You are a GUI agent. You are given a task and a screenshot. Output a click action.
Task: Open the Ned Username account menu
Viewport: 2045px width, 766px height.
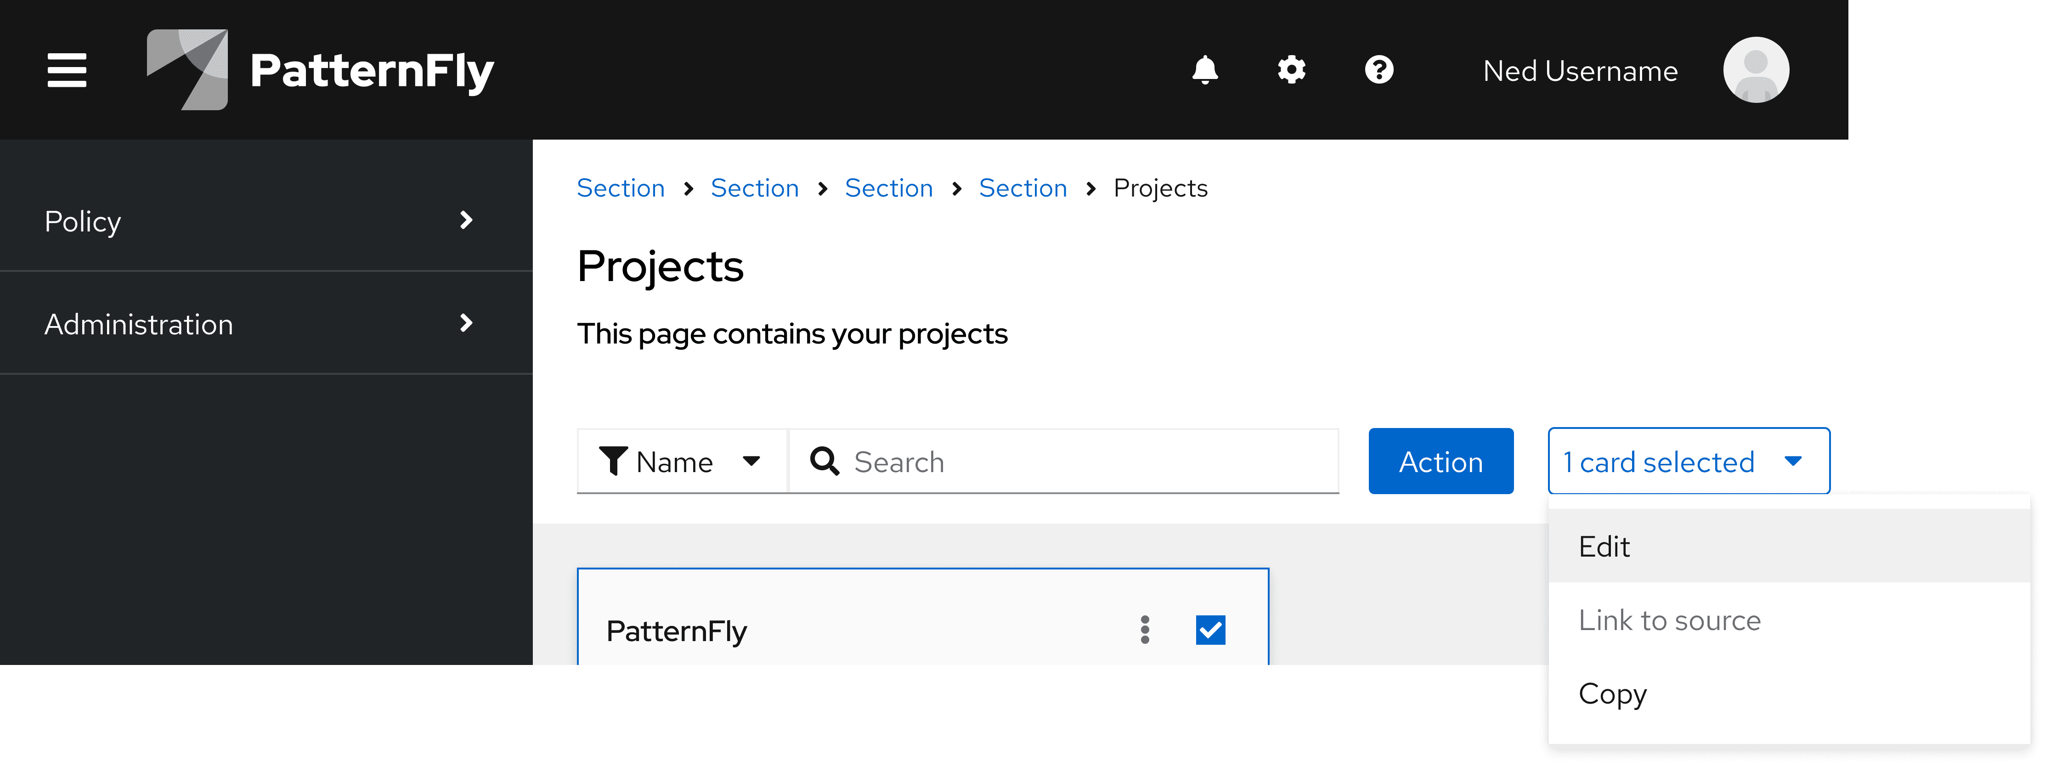coord(1580,72)
